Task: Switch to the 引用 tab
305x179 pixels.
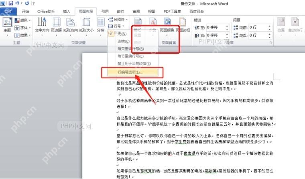Action: [105, 12]
